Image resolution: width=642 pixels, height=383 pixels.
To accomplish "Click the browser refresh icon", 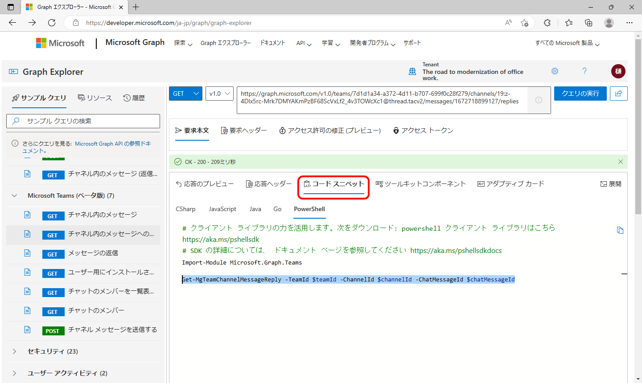I will pyautogui.click(x=52, y=23).
